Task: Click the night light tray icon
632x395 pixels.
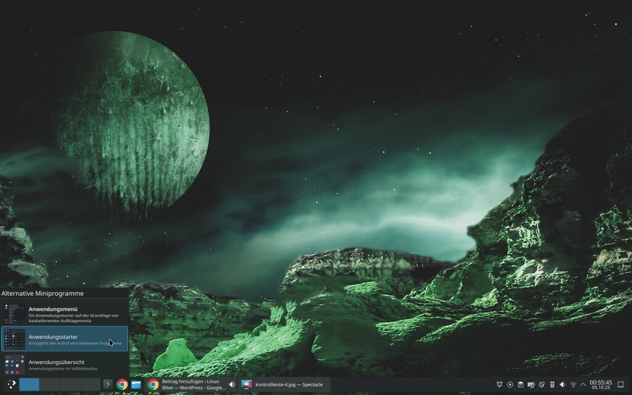Action: tap(541, 385)
